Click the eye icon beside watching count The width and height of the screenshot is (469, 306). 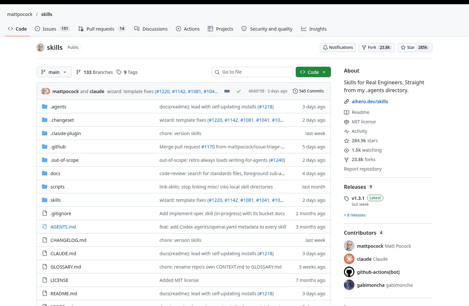[x=347, y=150]
